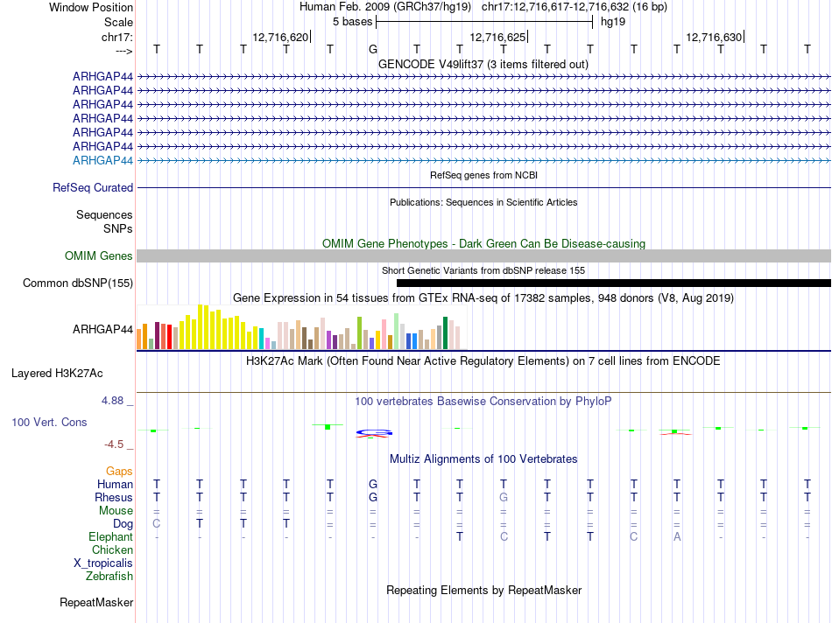Click the Common dbSNP(155) label
Screen dimensions: 832x623
[x=78, y=283]
